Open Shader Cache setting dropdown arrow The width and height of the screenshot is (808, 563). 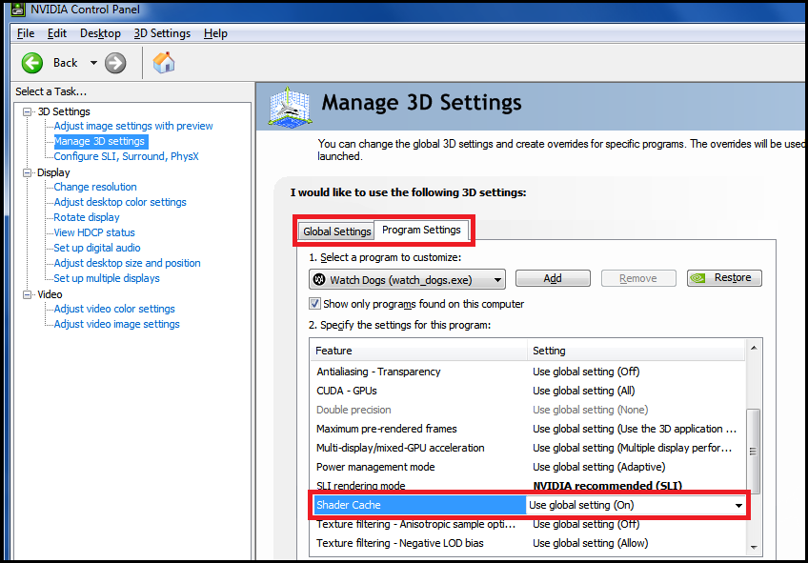(738, 505)
